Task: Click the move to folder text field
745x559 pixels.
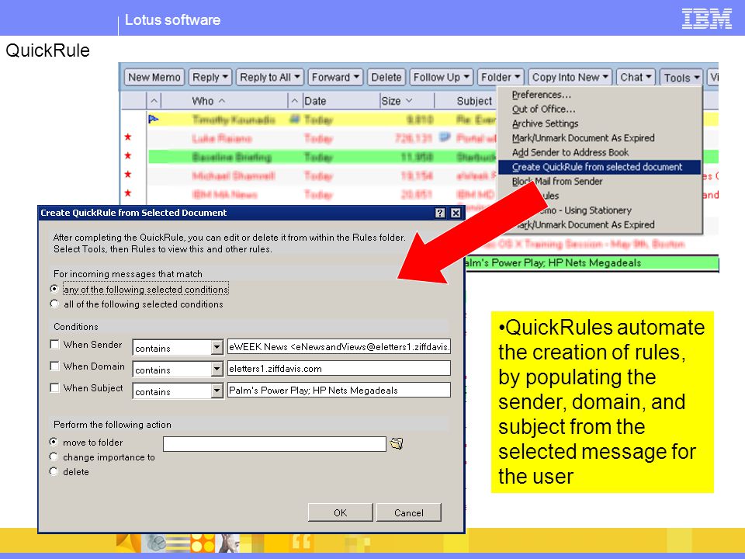Action: [274, 444]
